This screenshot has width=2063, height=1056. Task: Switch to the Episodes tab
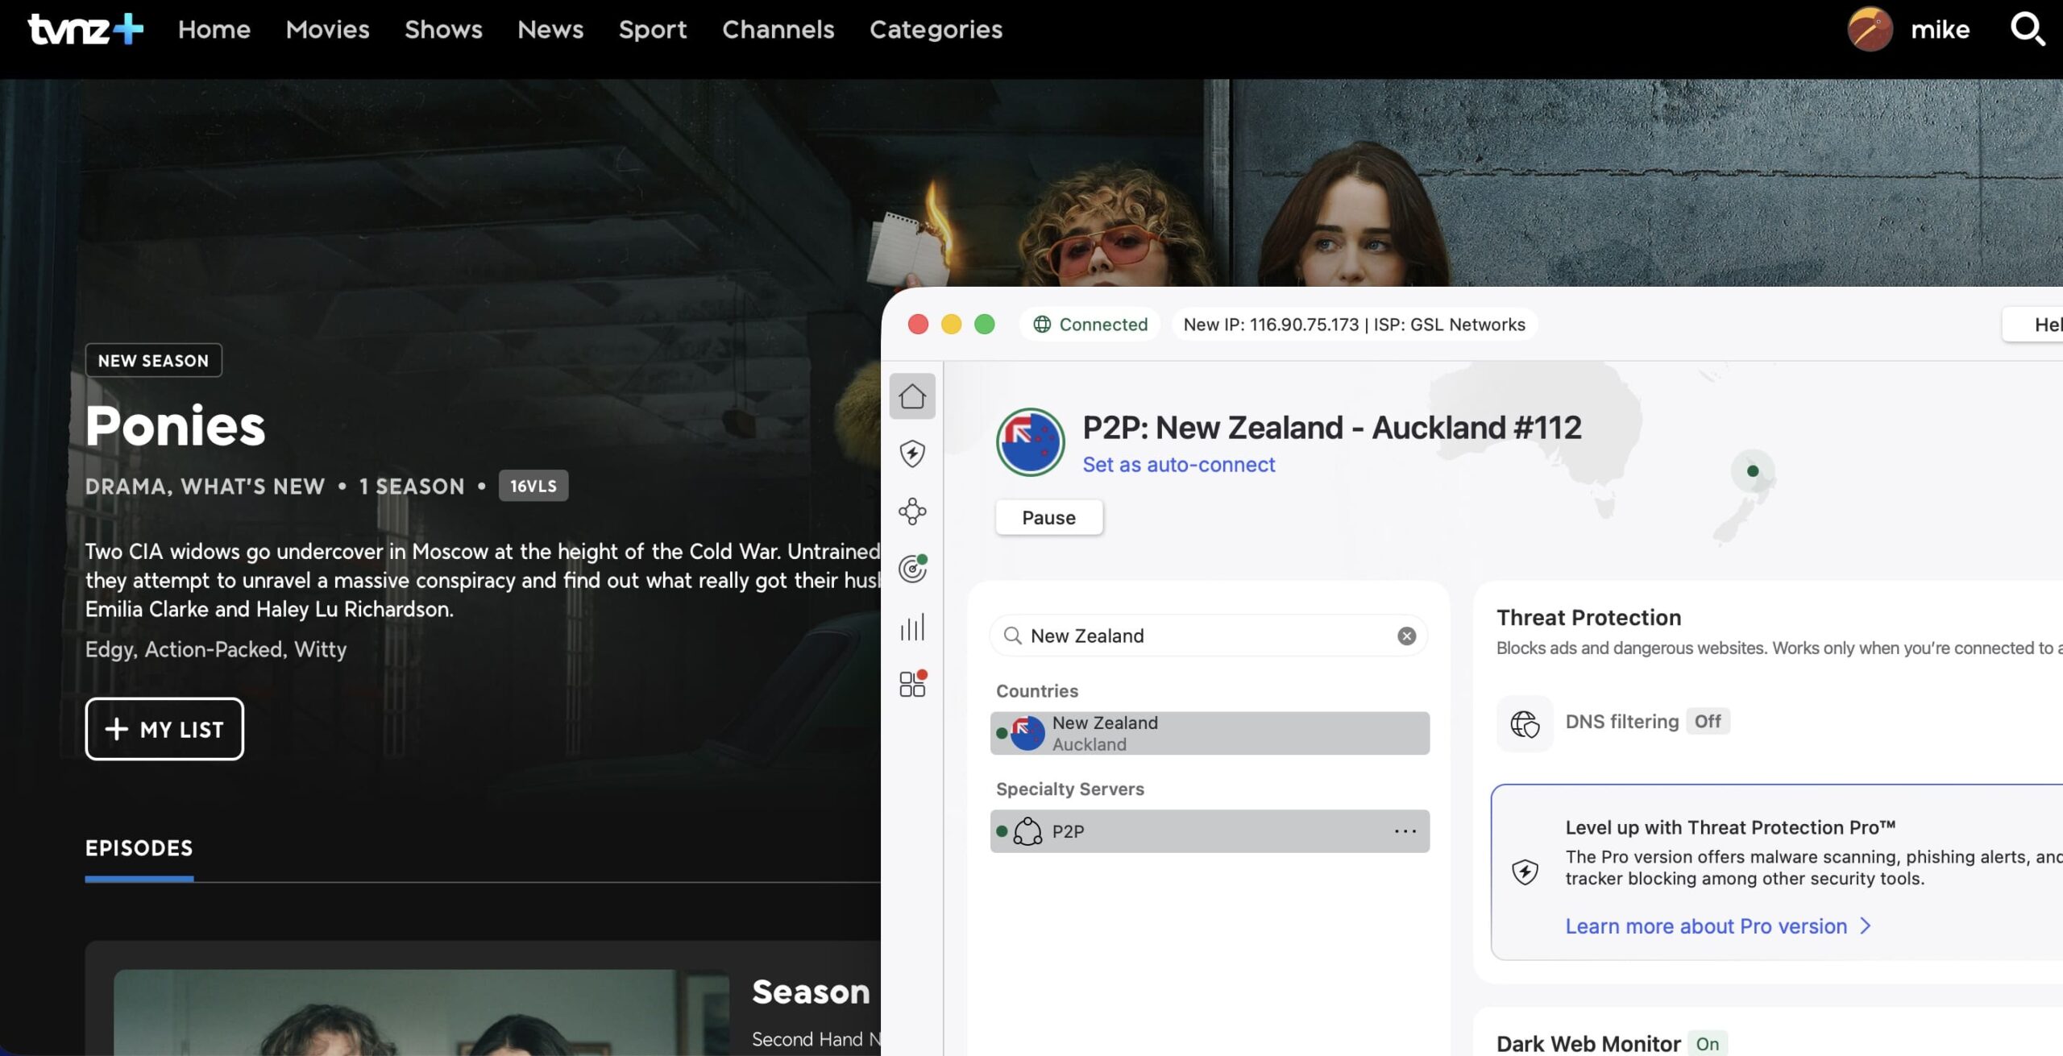(x=139, y=848)
